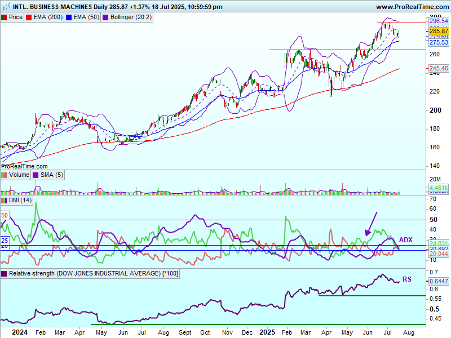This screenshot has height=338, width=451.
Task: Click the Price legend color swatch
Action: pyautogui.click(x=4, y=17)
